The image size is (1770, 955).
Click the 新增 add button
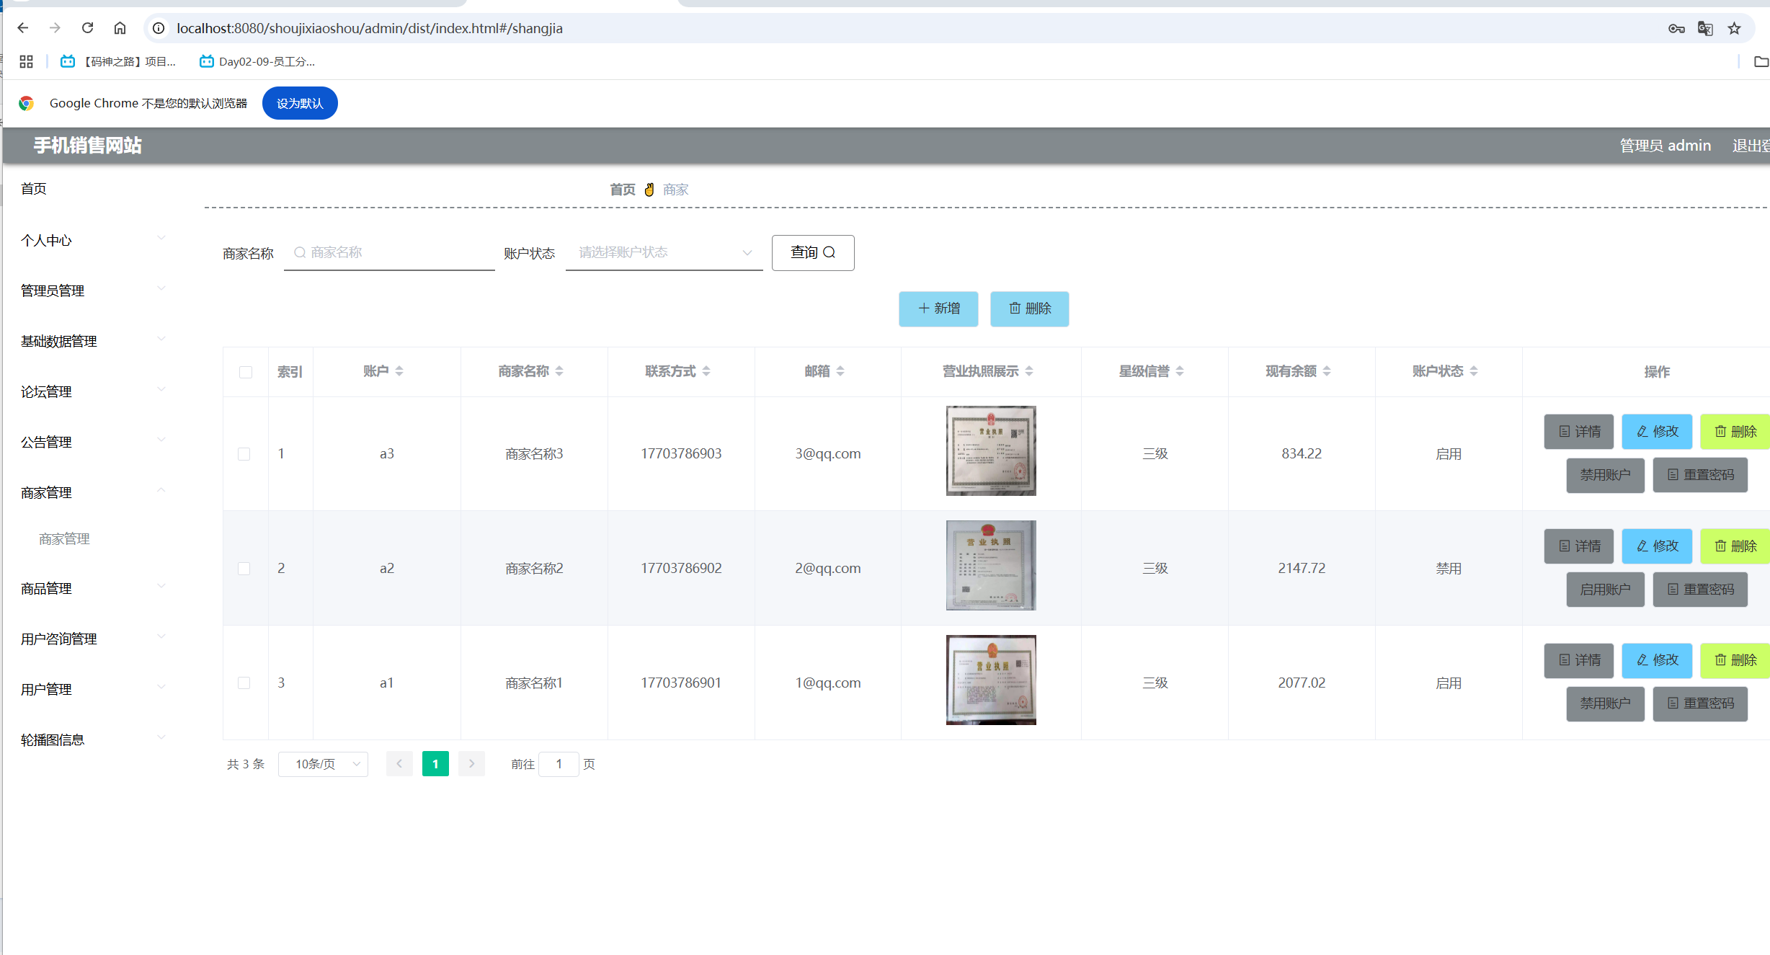[938, 308]
